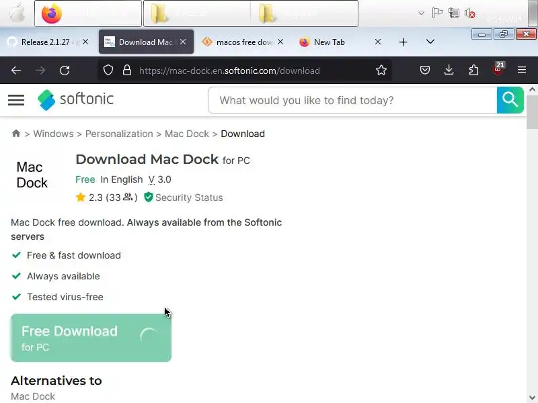Go to the Softonic logo homepage
The image size is (538, 403).
point(75,99)
